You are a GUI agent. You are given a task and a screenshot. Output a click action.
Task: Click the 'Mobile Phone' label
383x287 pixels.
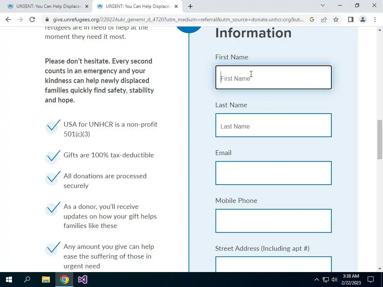[236, 201]
